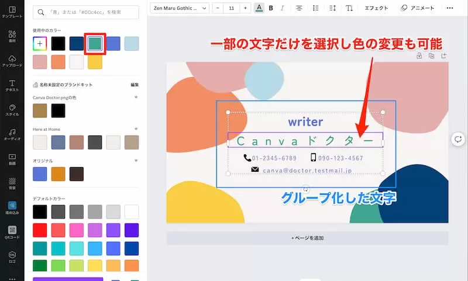Decrease font size with the minus button
The width and height of the screenshot is (468, 281).
(218, 8)
